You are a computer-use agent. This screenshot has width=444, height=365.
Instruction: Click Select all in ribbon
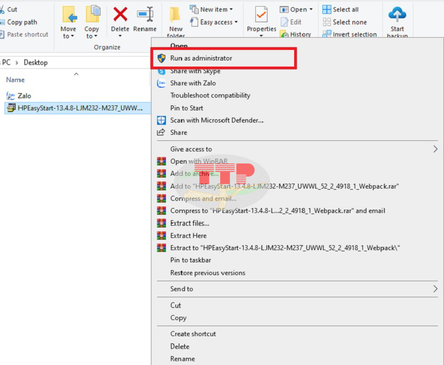coord(341,9)
